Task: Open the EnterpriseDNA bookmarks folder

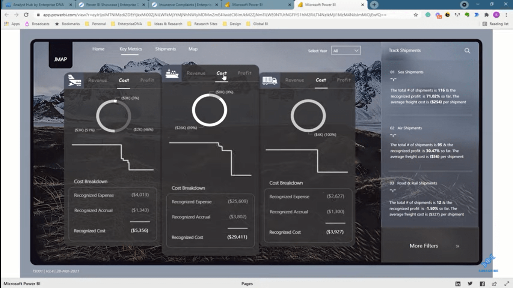Action: pyautogui.click(x=127, y=24)
